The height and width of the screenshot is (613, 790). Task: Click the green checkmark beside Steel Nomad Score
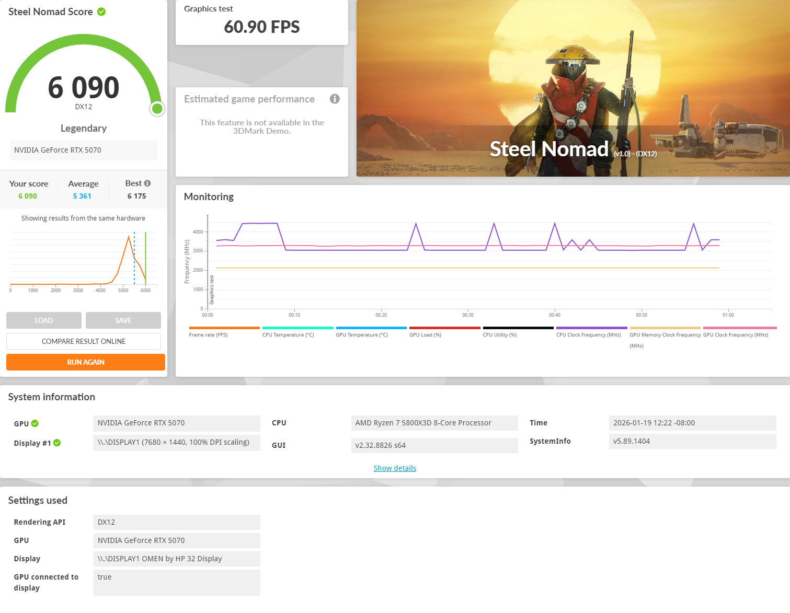pyautogui.click(x=101, y=11)
